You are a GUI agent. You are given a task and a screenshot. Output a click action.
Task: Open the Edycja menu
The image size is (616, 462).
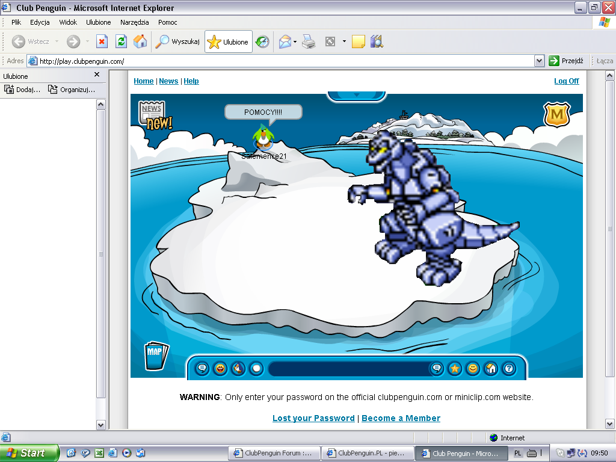point(40,22)
